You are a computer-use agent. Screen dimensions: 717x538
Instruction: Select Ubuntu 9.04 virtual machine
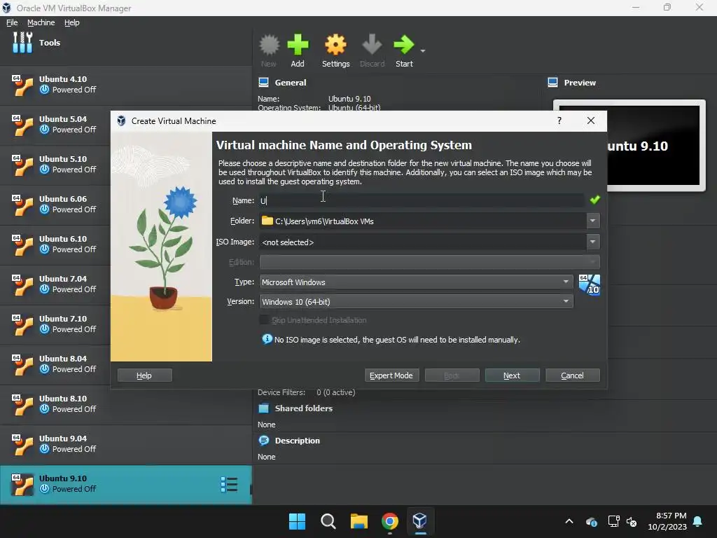(x=126, y=443)
